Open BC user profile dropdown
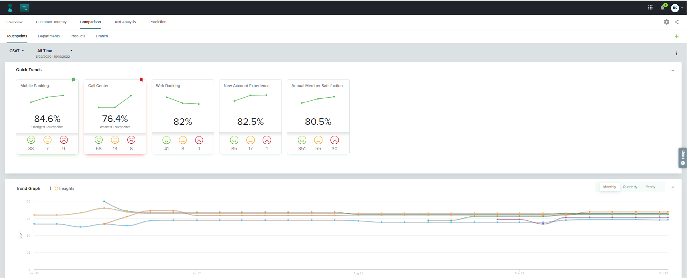This screenshot has width=687, height=278. click(677, 8)
